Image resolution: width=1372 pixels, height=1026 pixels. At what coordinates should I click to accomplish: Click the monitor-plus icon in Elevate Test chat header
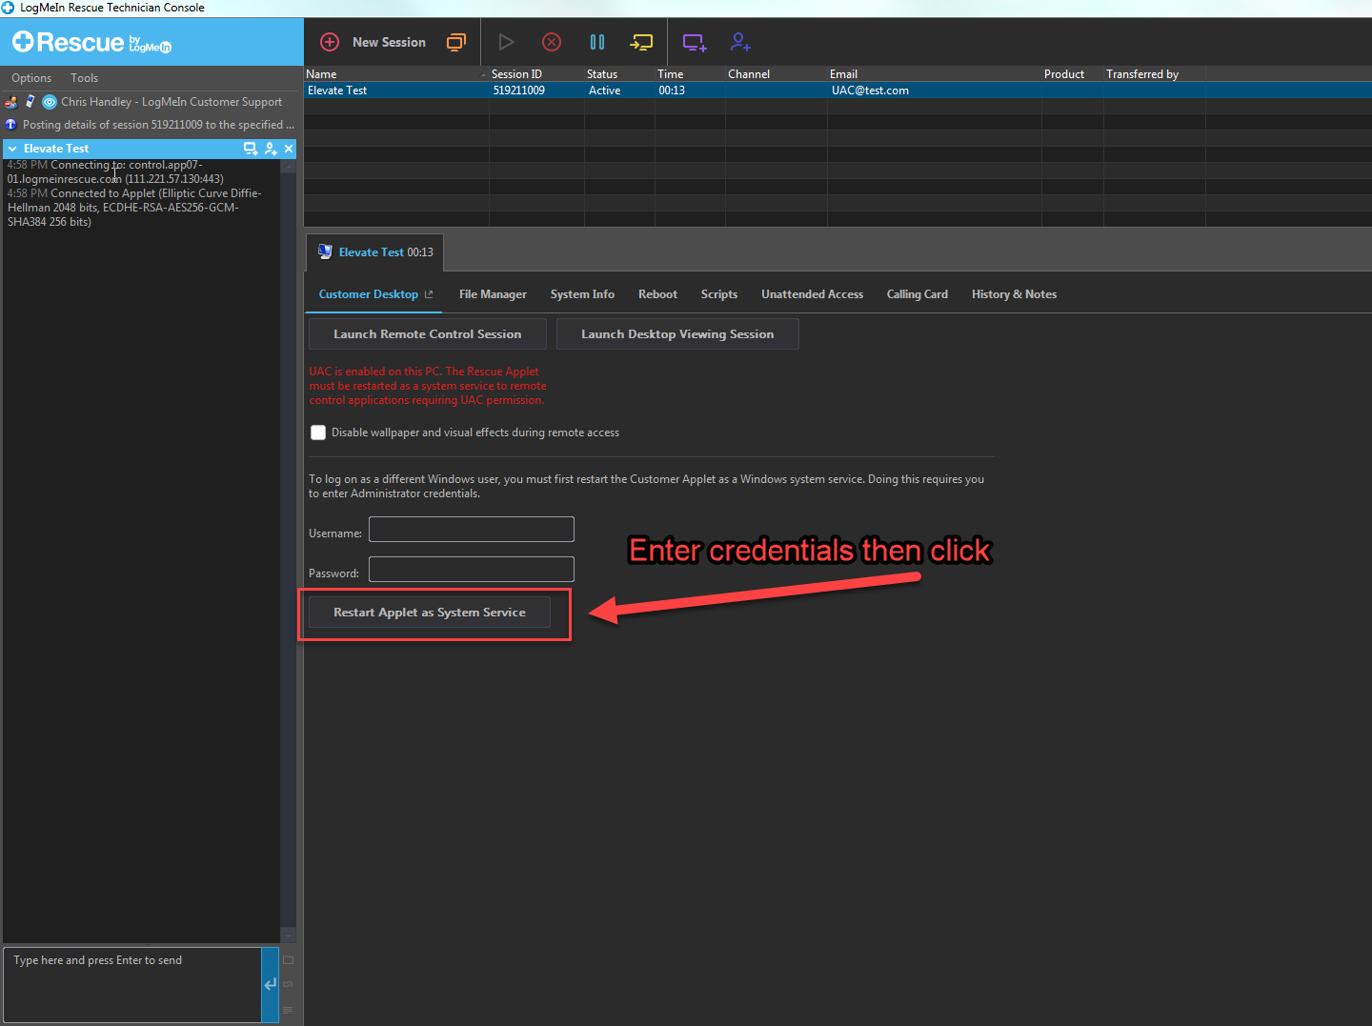(x=251, y=149)
